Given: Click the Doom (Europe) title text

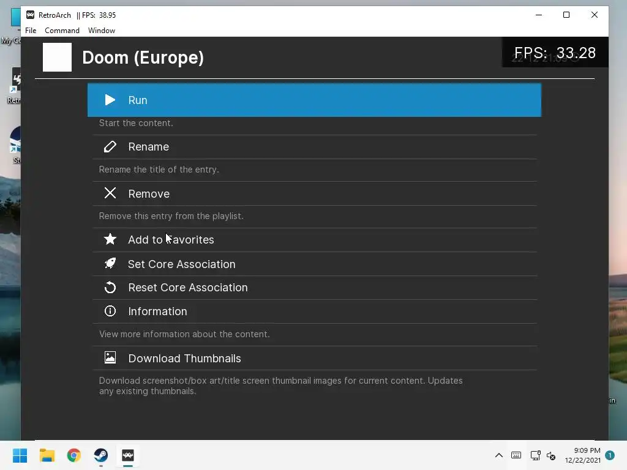Looking at the screenshot, I should [143, 58].
